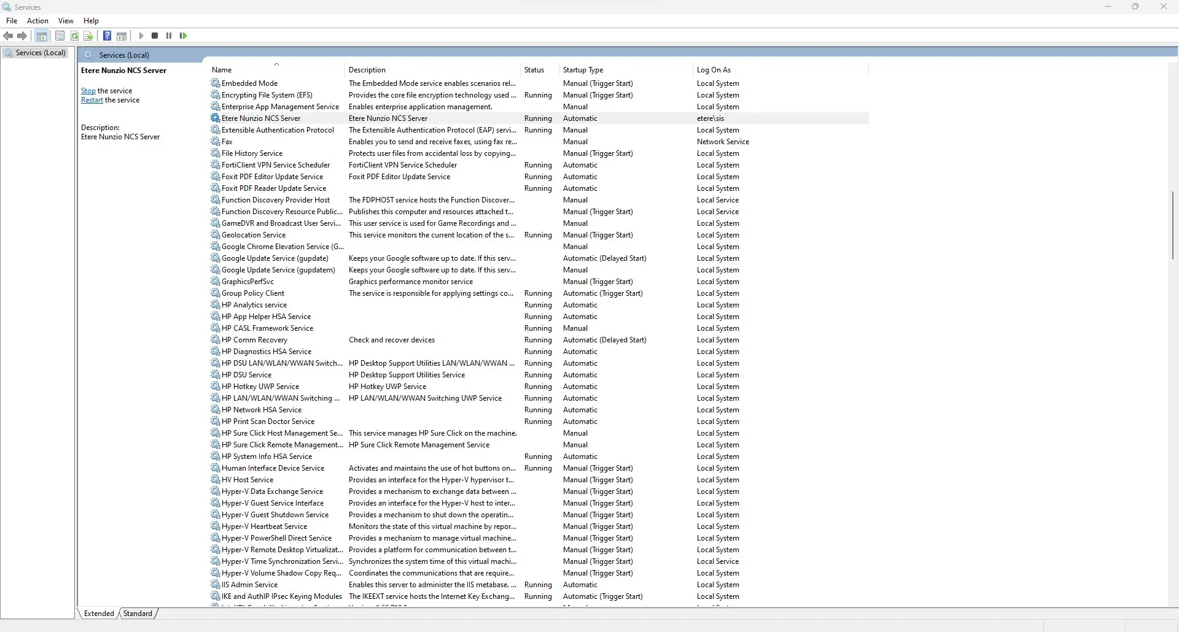Open the Properties toolbar icon
This screenshot has height=632, width=1179.
pos(60,36)
